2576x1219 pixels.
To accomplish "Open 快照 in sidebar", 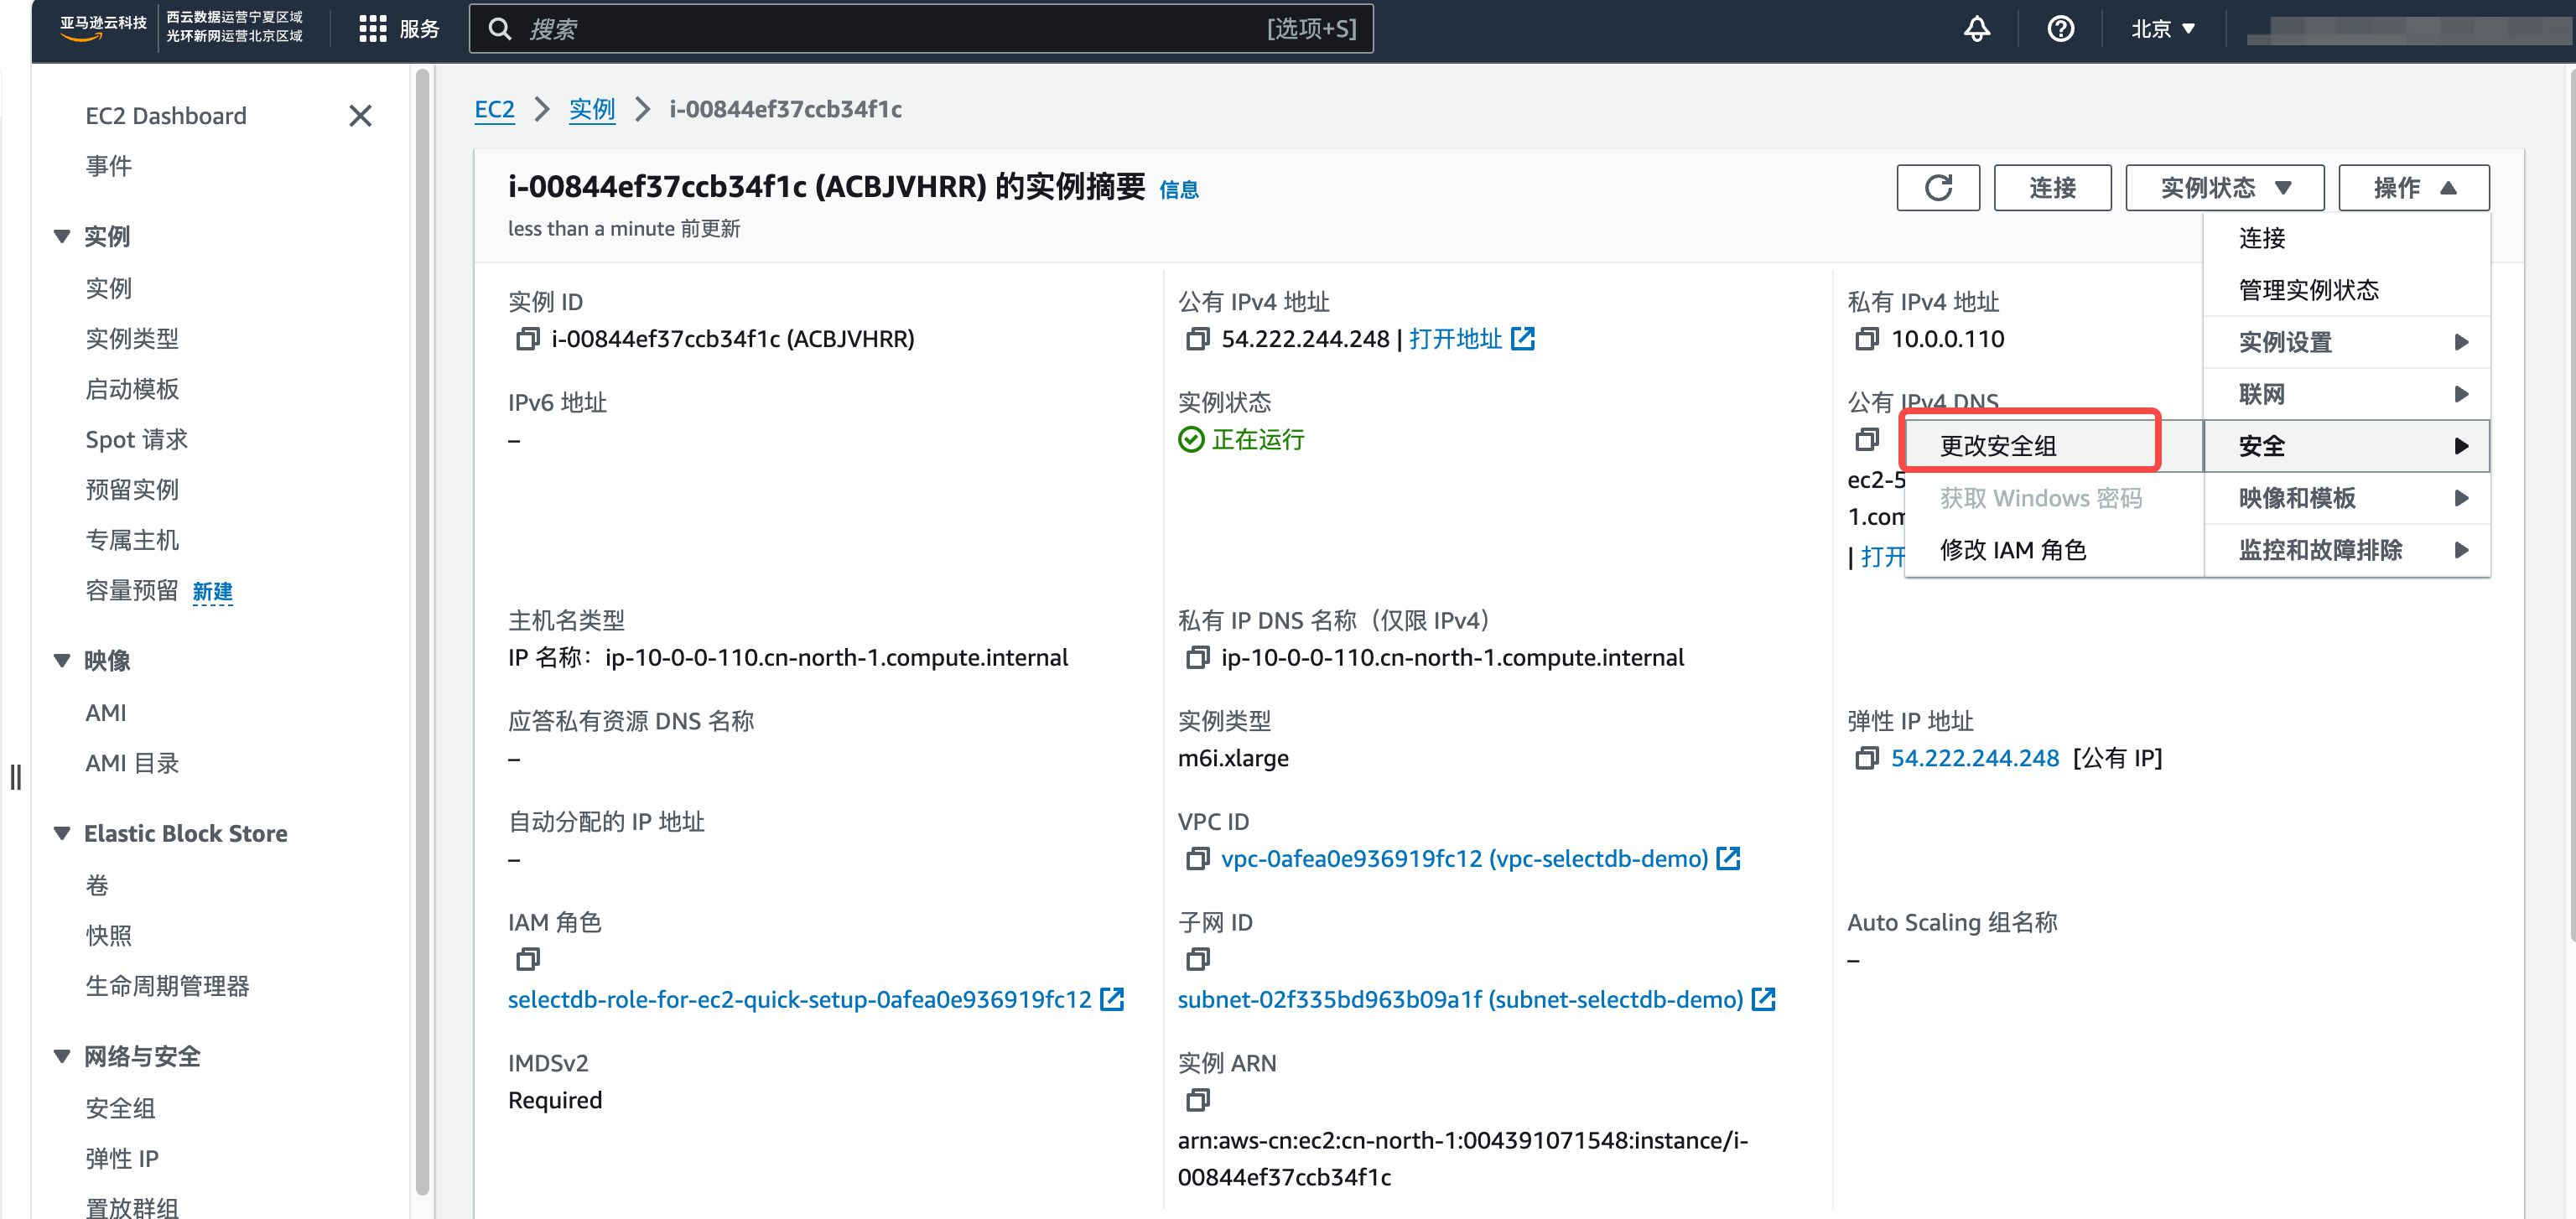I will 108,935.
